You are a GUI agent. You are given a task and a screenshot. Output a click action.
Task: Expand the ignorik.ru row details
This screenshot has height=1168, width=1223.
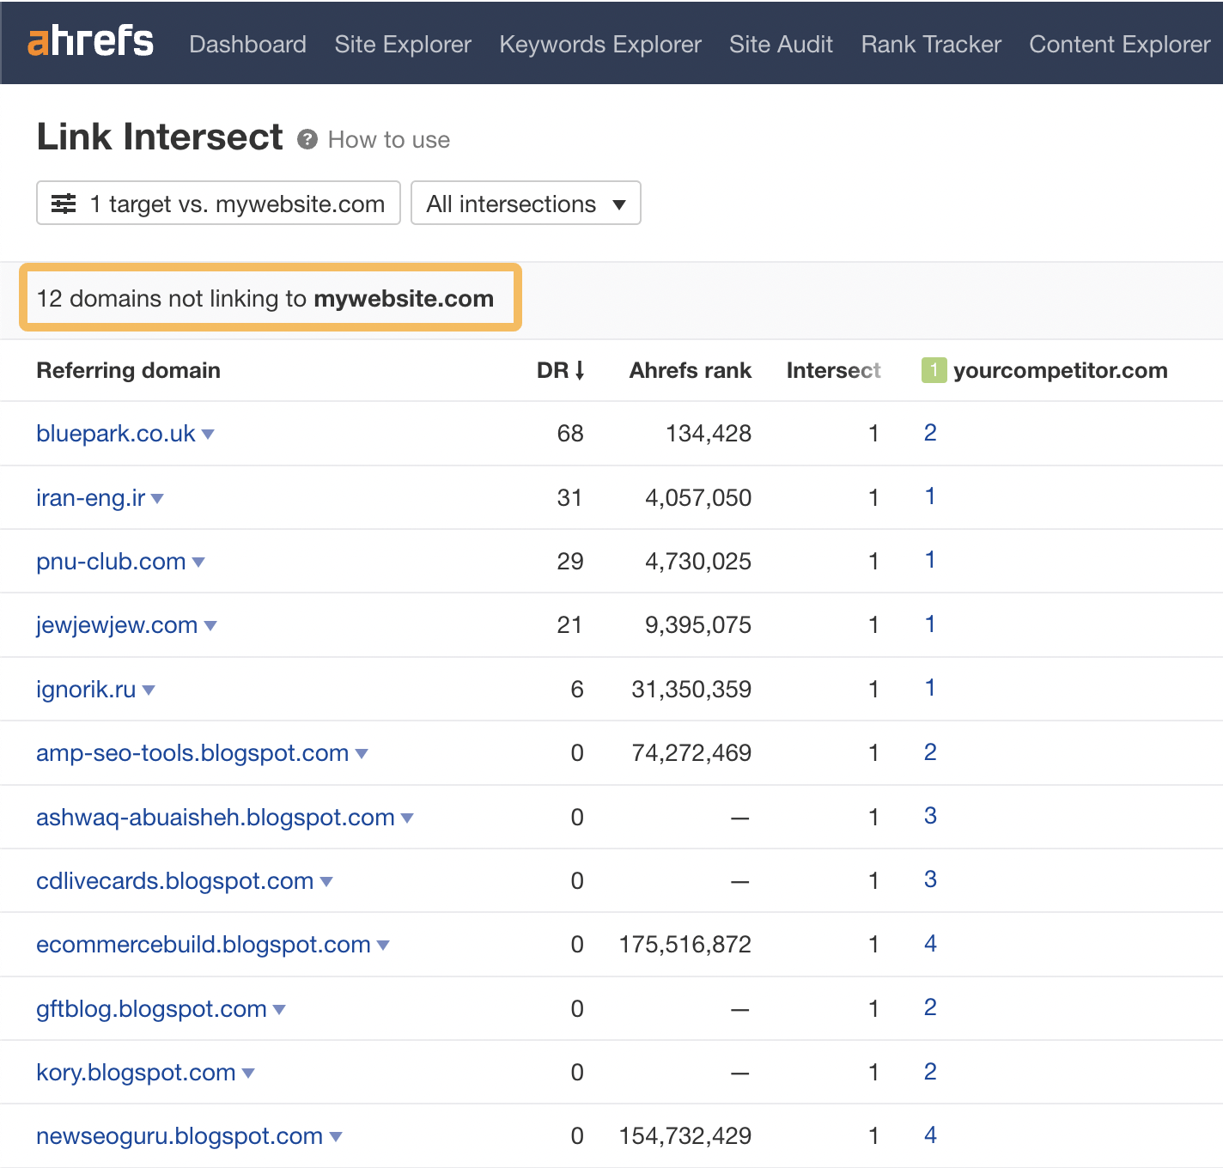(149, 690)
